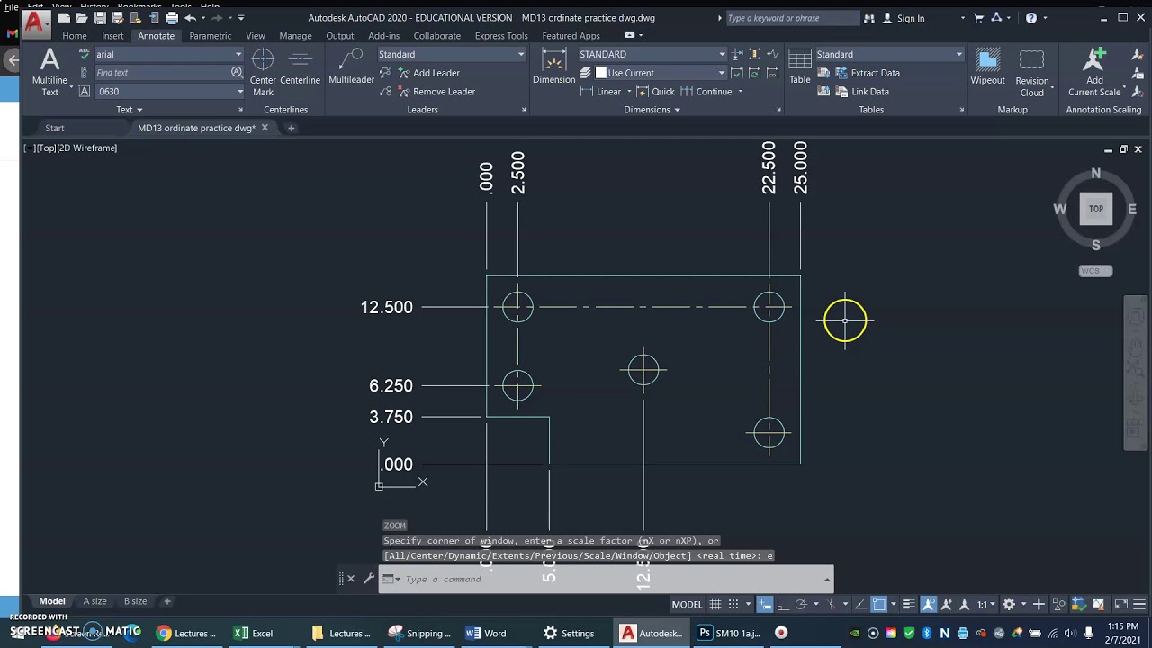Click Add Current Scale

coord(1094,74)
